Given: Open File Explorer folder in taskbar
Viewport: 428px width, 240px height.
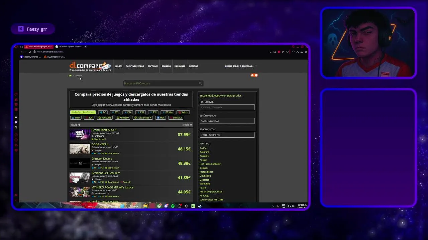Looking at the screenshot, I should coord(145,206).
